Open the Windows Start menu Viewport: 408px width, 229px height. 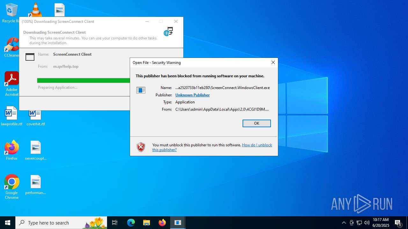coord(8,223)
